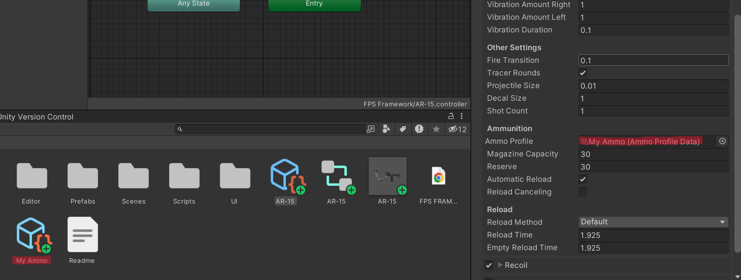Open the Reload Method dropdown

(653, 222)
